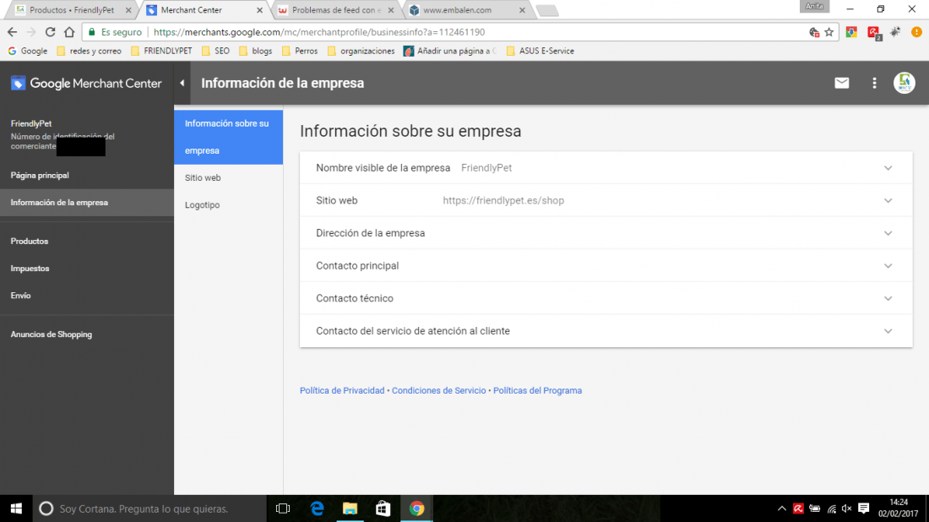Open the ASUS E-Service bookmarks folder
Screen dimensions: 929x522
541,51
